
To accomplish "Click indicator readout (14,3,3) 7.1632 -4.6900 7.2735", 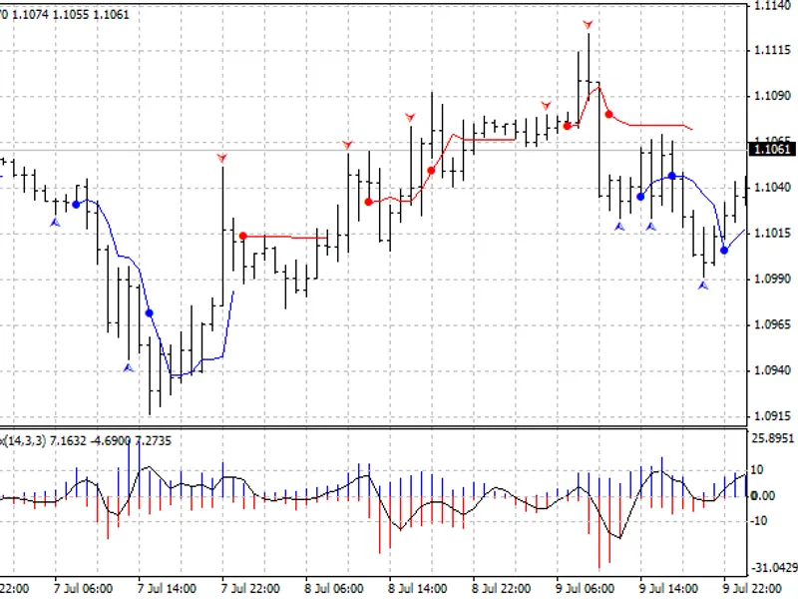I will pos(87,440).
